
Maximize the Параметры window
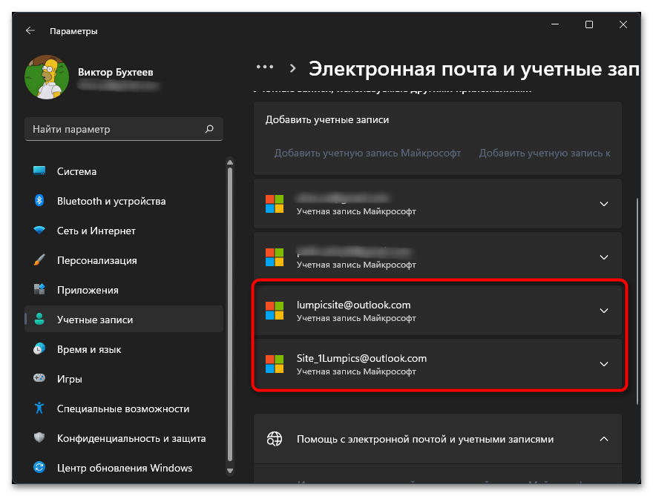click(x=589, y=24)
